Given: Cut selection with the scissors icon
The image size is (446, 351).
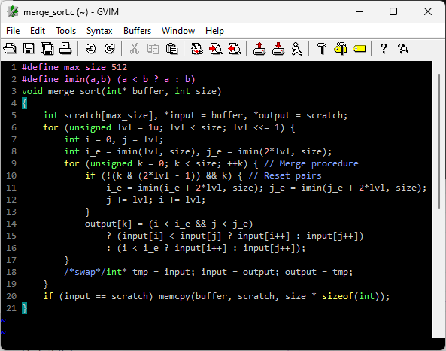Looking at the screenshot, I should point(135,48).
